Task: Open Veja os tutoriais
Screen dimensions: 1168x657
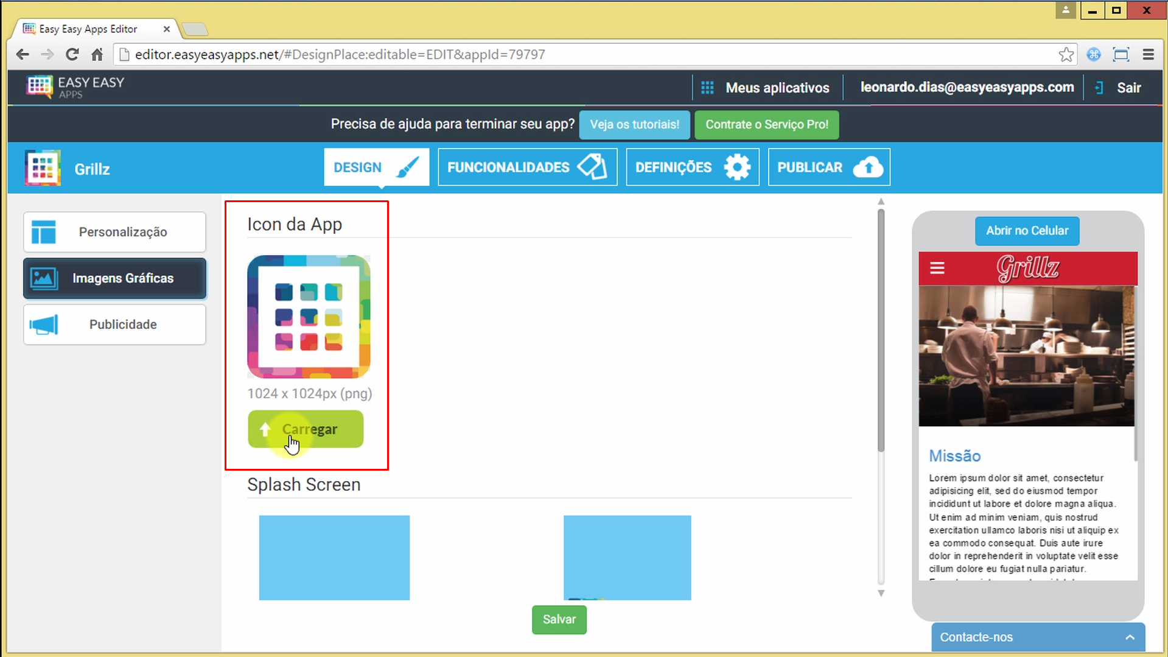Action: tap(634, 124)
